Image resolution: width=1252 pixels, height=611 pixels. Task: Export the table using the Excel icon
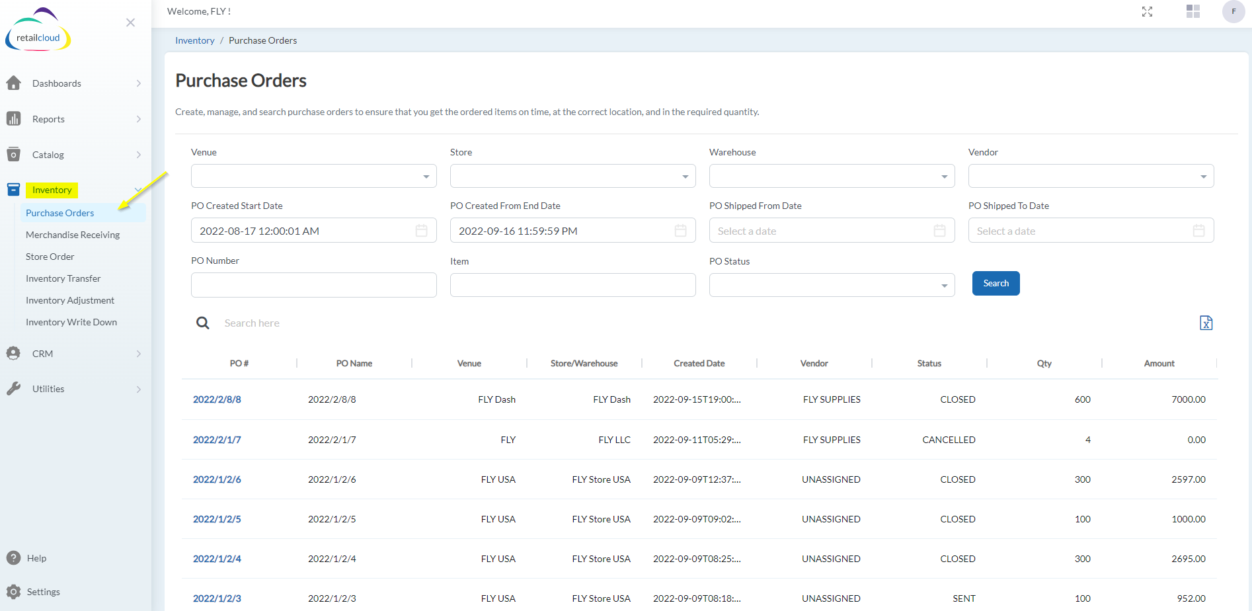(x=1206, y=323)
